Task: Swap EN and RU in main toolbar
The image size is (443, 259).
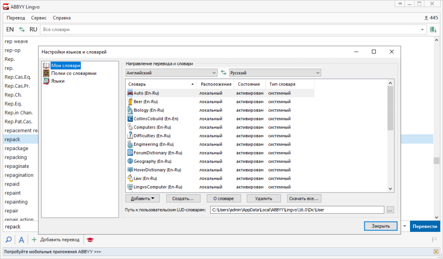Action: [x=22, y=29]
